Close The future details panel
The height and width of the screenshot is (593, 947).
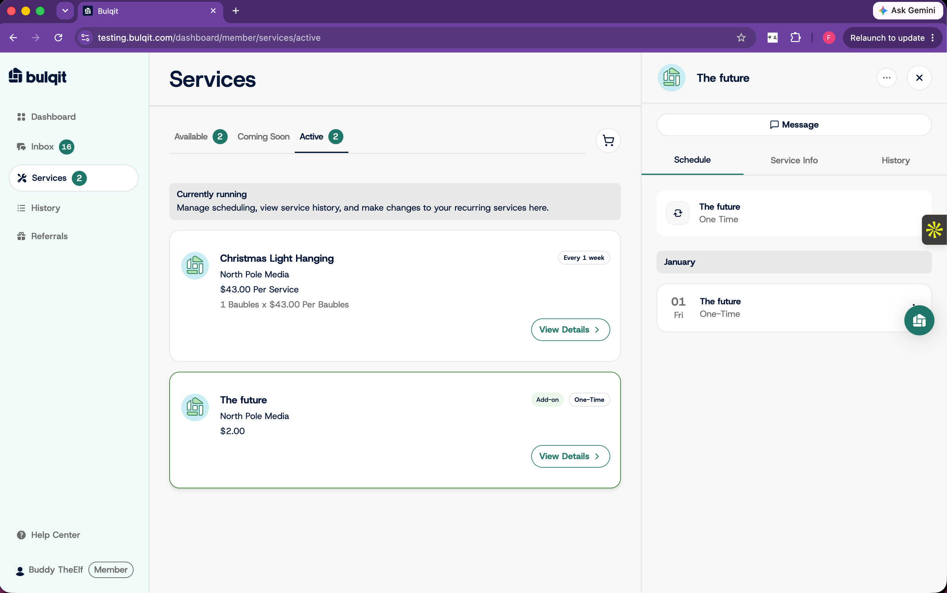pyautogui.click(x=919, y=78)
